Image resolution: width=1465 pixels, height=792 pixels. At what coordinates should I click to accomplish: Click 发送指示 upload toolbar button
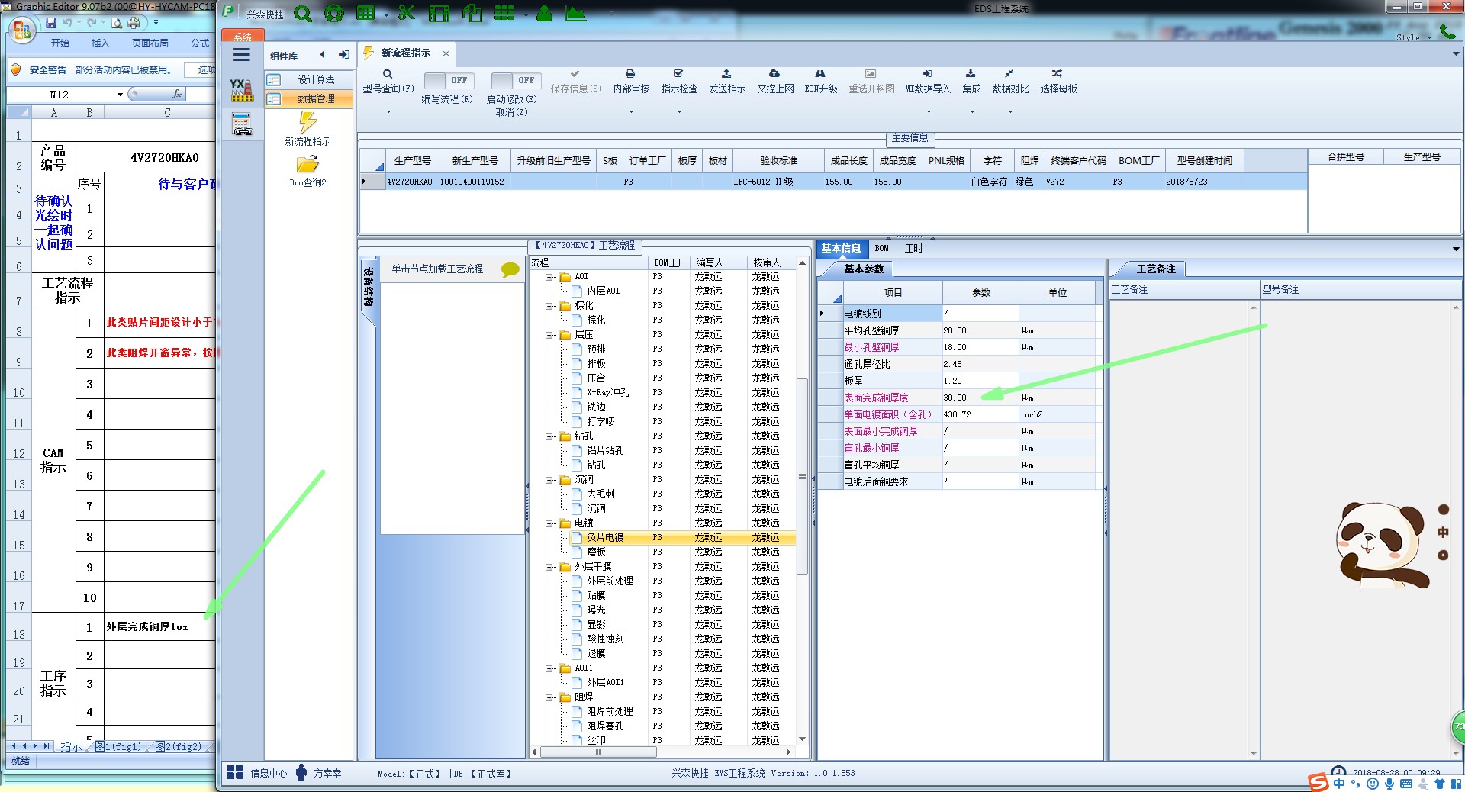tap(727, 82)
